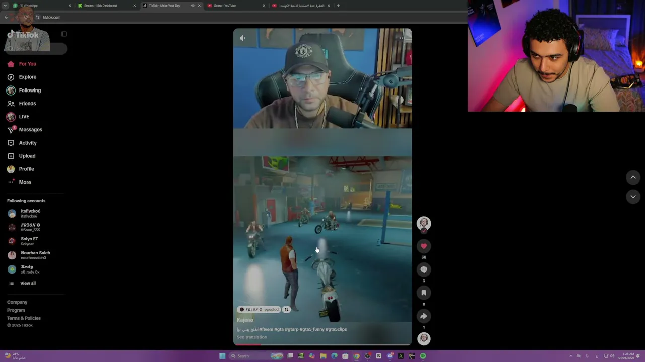Switch to the WhatsApp browser tab
Viewport: 645px width, 362px height.
tap(43, 6)
